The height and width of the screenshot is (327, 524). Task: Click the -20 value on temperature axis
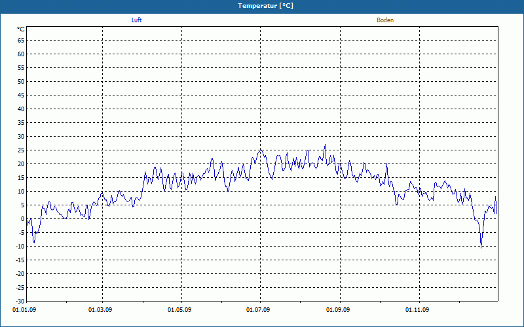point(20,273)
